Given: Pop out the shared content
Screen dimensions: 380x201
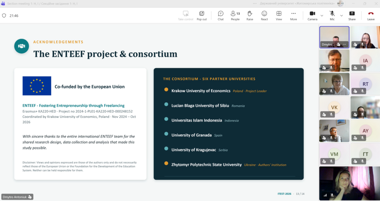Looking at the screenshot, I should (x=202, y=16).
